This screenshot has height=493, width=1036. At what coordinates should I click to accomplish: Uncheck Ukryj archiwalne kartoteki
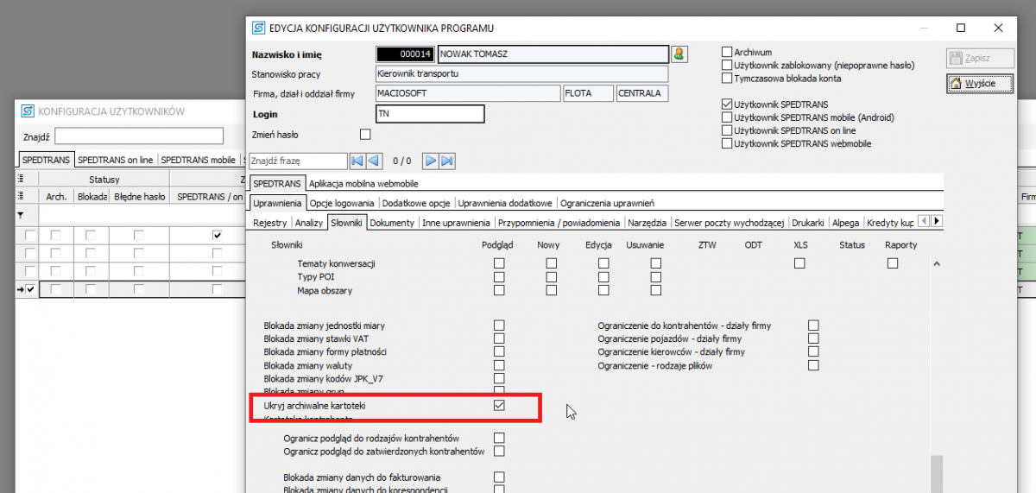499,405
